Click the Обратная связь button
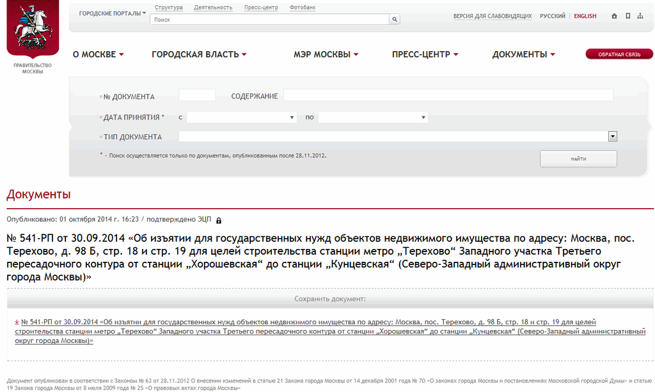655x392 pixels. pos(619,54)
